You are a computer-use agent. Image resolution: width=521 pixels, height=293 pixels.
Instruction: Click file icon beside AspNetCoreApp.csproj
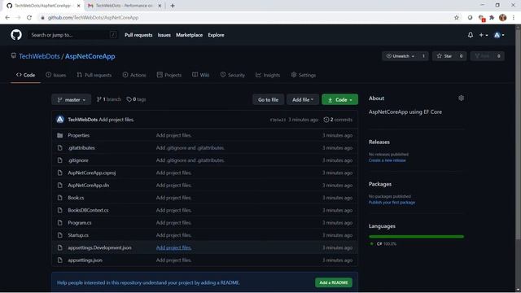[x=59, y=173]
